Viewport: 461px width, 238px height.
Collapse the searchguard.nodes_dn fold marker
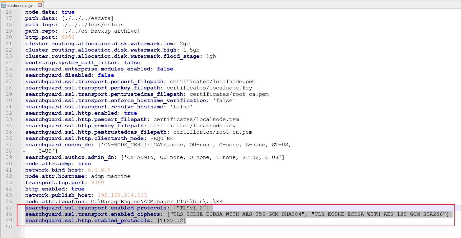pos(23,145)
